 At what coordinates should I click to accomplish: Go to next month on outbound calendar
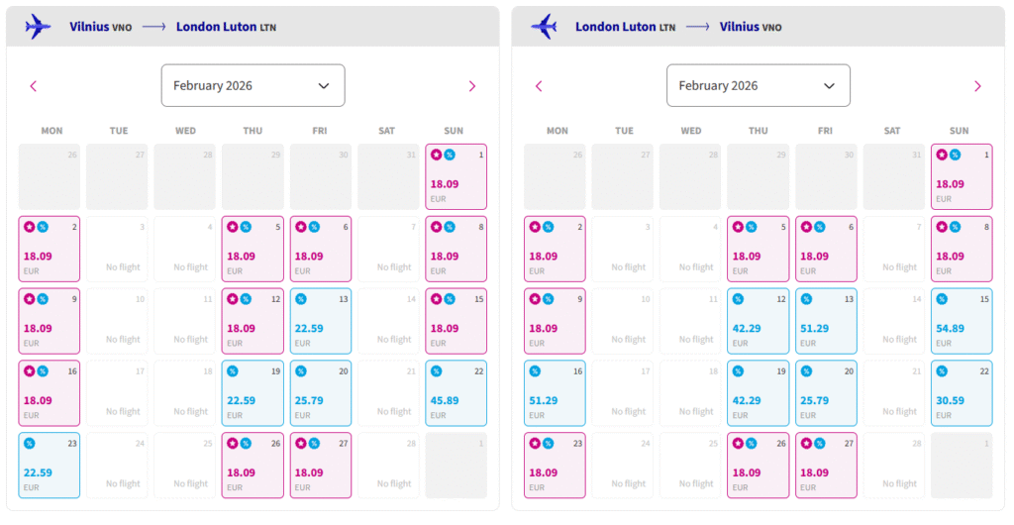tap(472, 86)
